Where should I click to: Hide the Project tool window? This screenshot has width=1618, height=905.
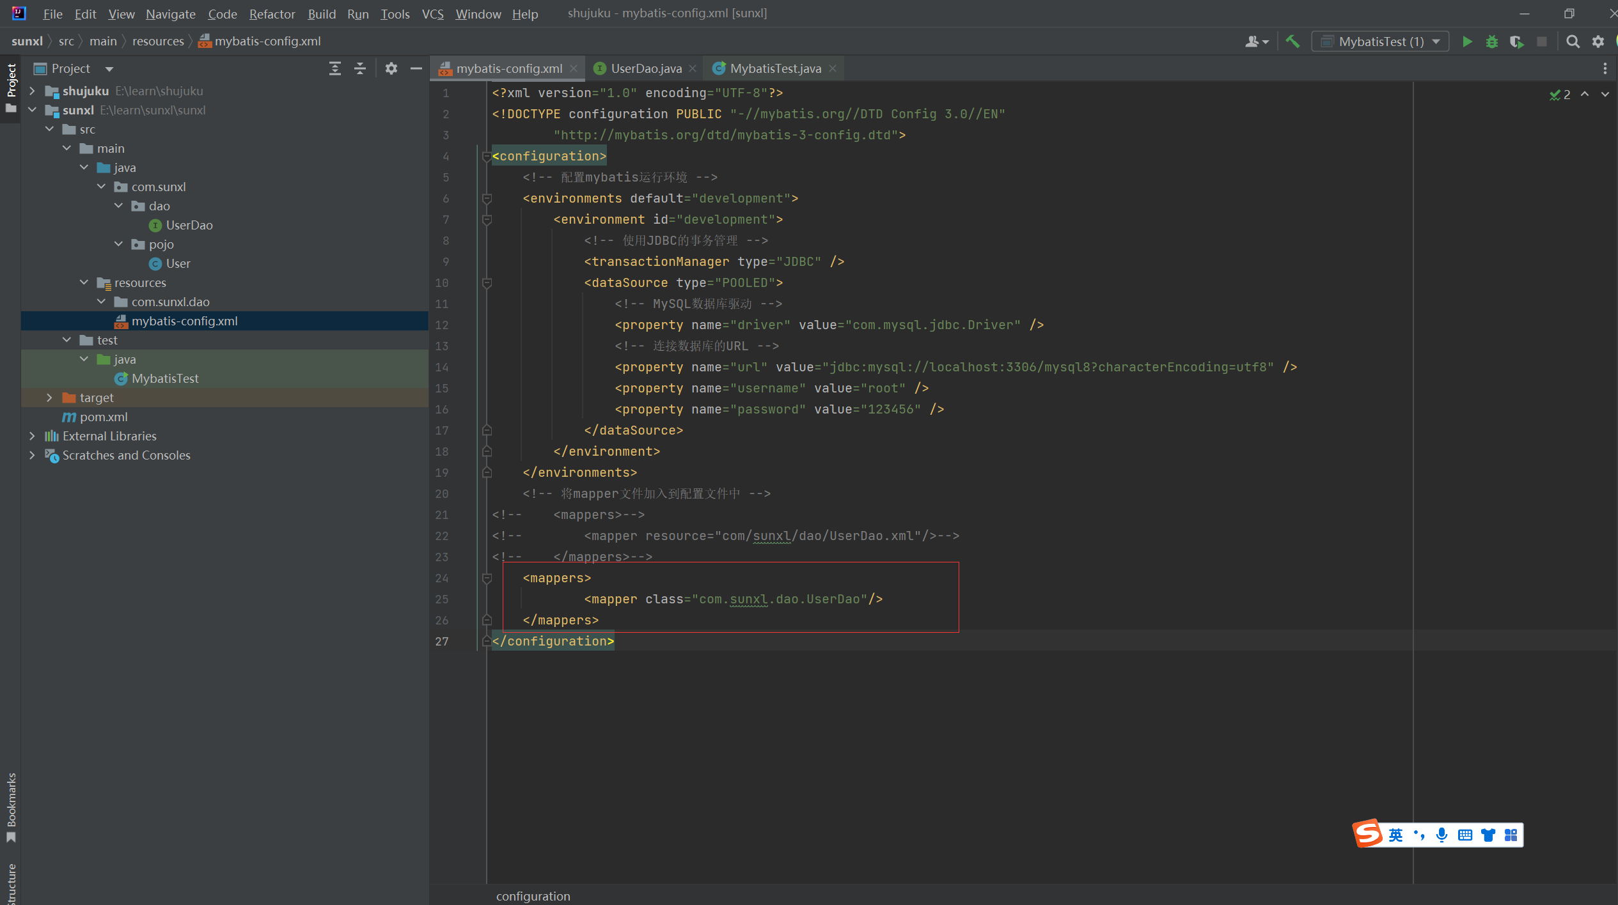point(416,68)
